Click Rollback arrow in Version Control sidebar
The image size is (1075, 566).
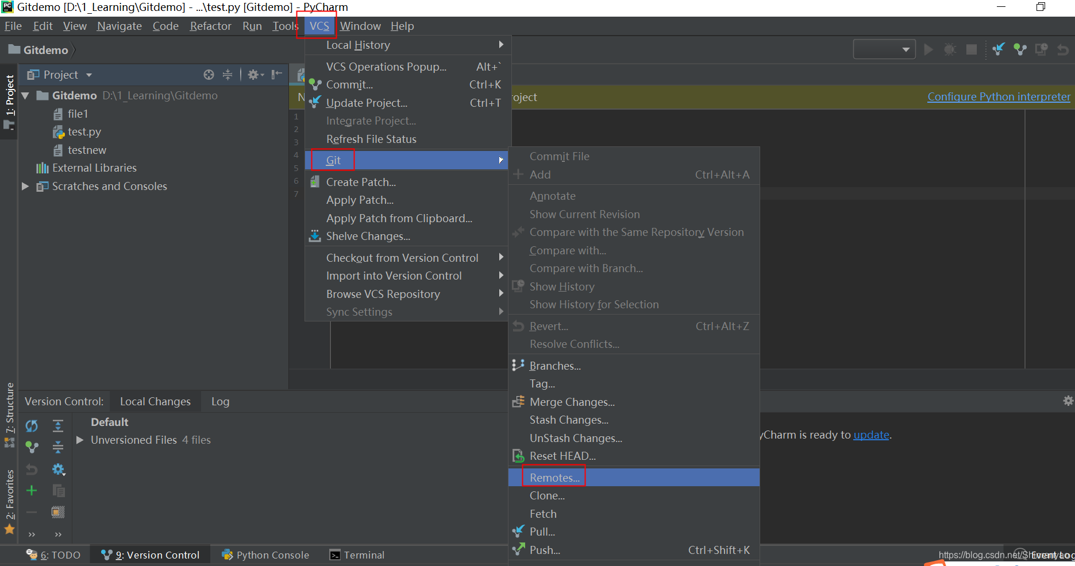pos(32,470)
